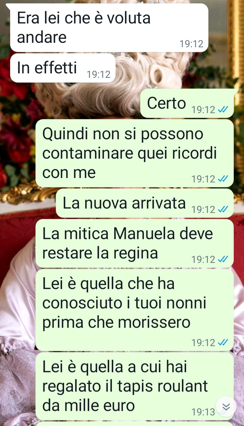
Task: Tap the read receipt ticks on 'Certo'
Action: (224, 110)
